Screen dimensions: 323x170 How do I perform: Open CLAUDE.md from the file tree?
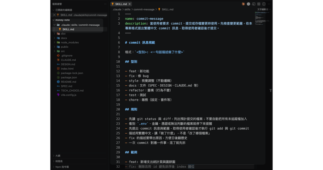68,60
